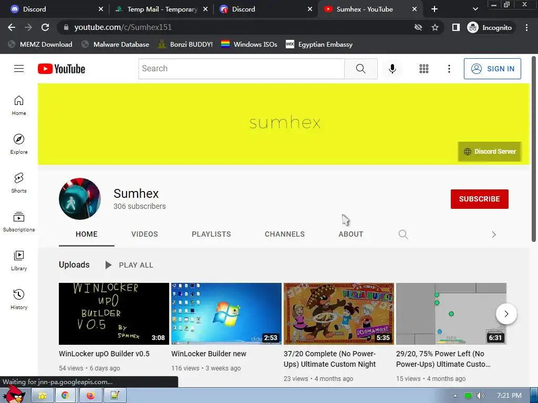The height and width of the screenshot is (403, 538).
Task: Select the channel HOME tab
Action: (x=87, y=235)
